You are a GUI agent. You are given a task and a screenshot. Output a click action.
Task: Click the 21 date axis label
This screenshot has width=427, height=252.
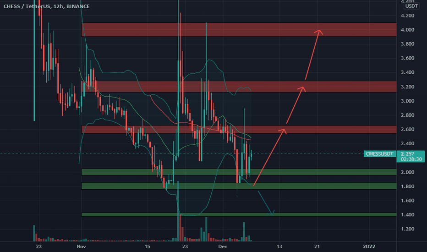click(x=317, y=247)
